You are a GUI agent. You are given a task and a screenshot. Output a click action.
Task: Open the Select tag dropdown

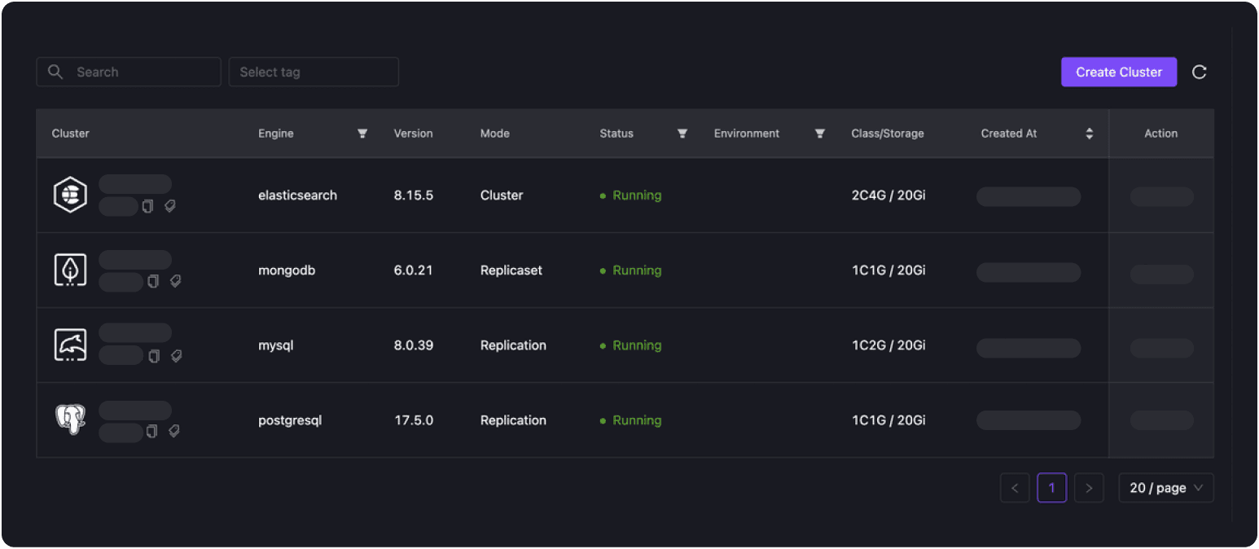click(x=314, y=72)
